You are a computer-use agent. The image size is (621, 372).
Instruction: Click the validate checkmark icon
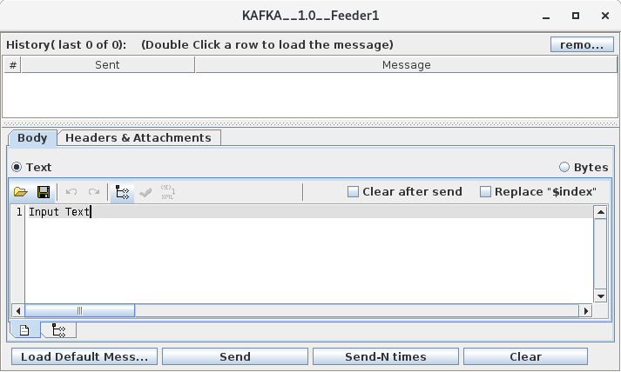[145, 193]
